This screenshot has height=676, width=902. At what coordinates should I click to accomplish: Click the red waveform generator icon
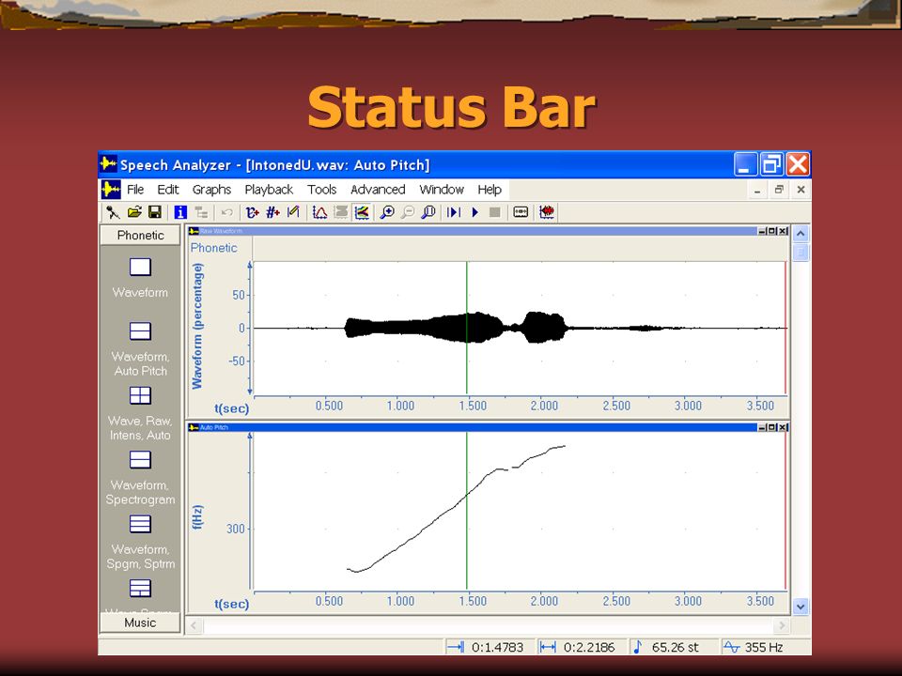547,212
